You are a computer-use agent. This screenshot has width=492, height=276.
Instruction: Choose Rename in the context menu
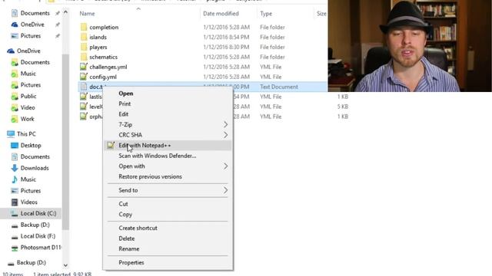(128, 248)
